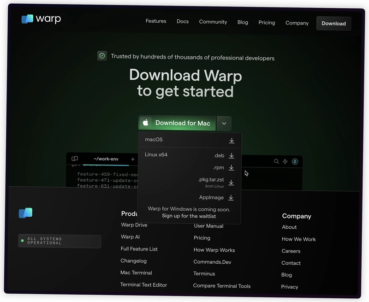Open the Mac Terminal footer link
Image resolution: width=369 pixels, height=302 pixels.
pyautogui.click(x=136, y=272)
